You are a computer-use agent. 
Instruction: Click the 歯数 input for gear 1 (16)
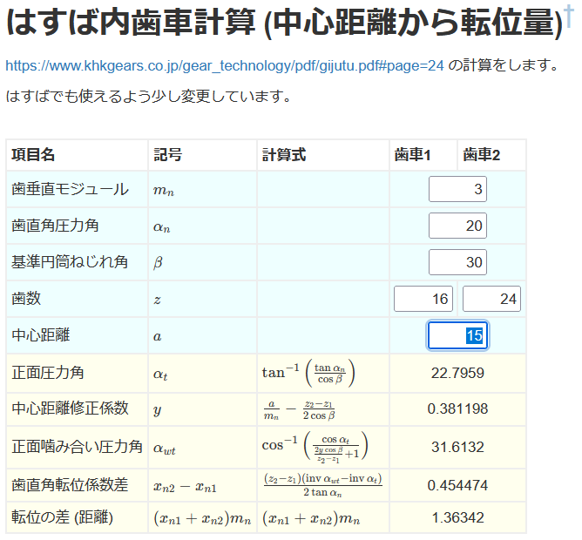(423, 300)
